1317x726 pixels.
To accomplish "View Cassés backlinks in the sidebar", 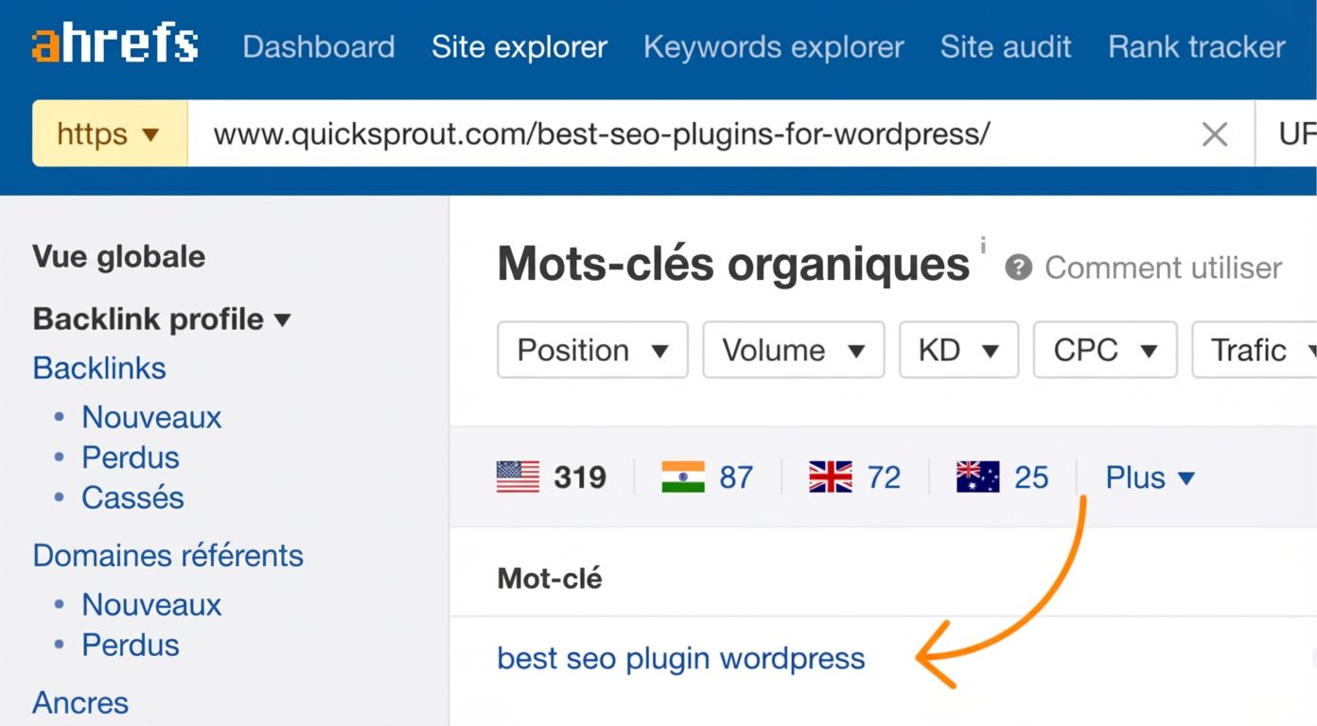I will point(132,497).
